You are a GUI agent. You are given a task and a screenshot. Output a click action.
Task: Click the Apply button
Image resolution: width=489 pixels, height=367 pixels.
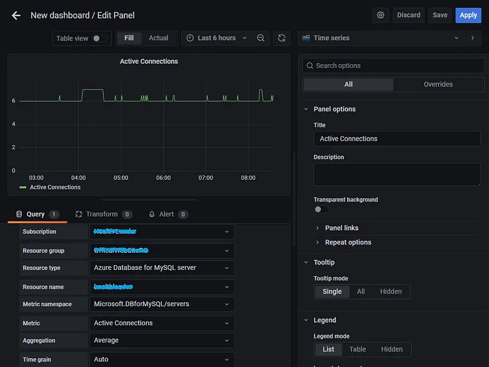[x=468, y=16]
